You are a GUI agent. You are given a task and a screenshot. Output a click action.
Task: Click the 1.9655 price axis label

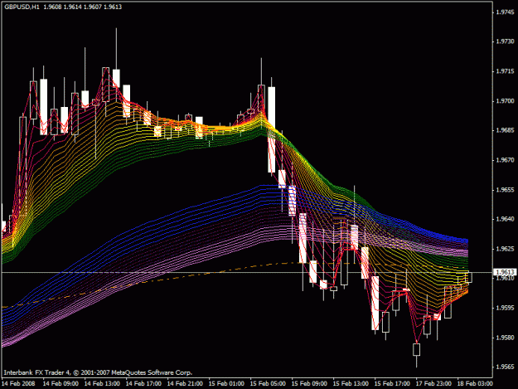click(506, 190)
